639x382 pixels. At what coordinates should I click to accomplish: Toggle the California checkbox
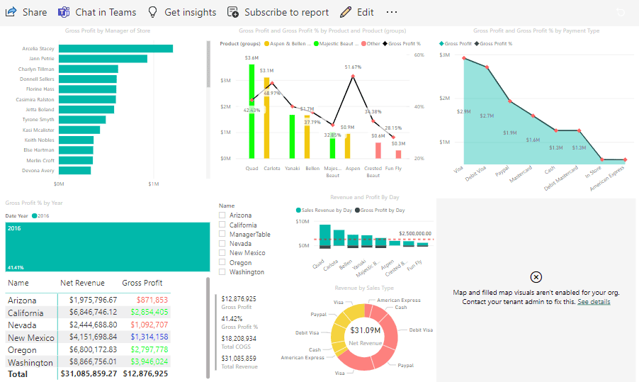point(222,225)
